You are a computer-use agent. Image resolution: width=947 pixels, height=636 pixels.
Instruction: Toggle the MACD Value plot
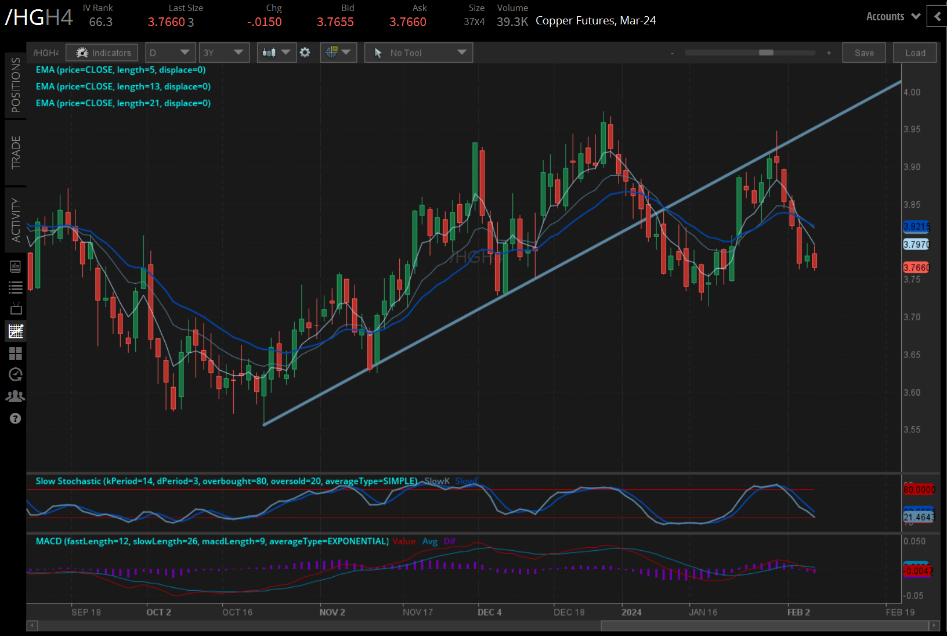click(404, 541)
